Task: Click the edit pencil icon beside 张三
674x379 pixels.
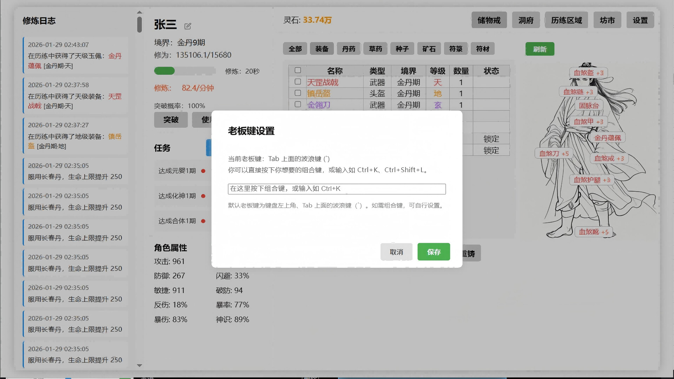Action: coord(188,26)
